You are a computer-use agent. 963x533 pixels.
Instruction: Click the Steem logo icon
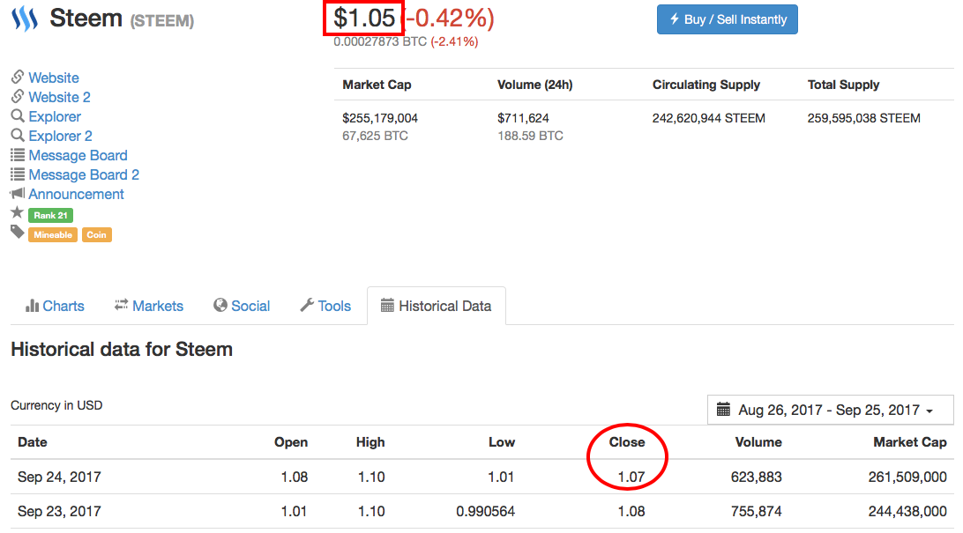25,19
